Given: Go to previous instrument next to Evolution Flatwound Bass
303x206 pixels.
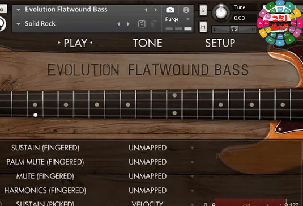Looking at the screenshot, I should point(146,10).
